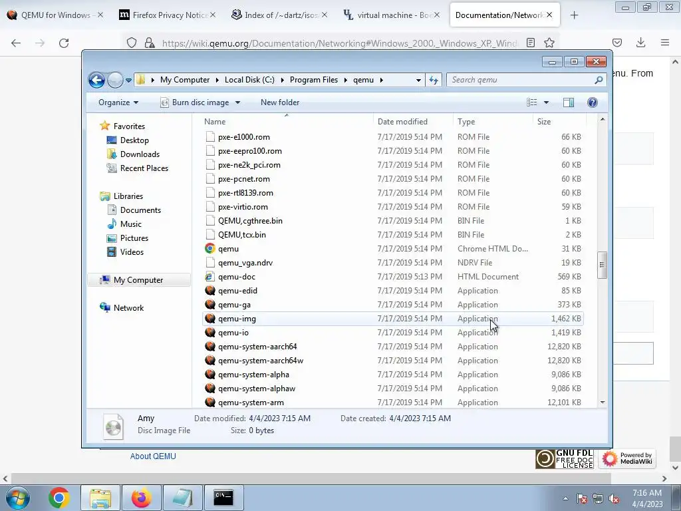
Task: Select pxe-e1000.rom file
Action: (x=393, y=137)
